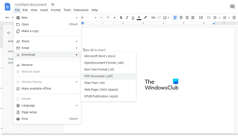Open the Format menu
The height and width of the screenshot is (136, 238).
tap(55, 10)
